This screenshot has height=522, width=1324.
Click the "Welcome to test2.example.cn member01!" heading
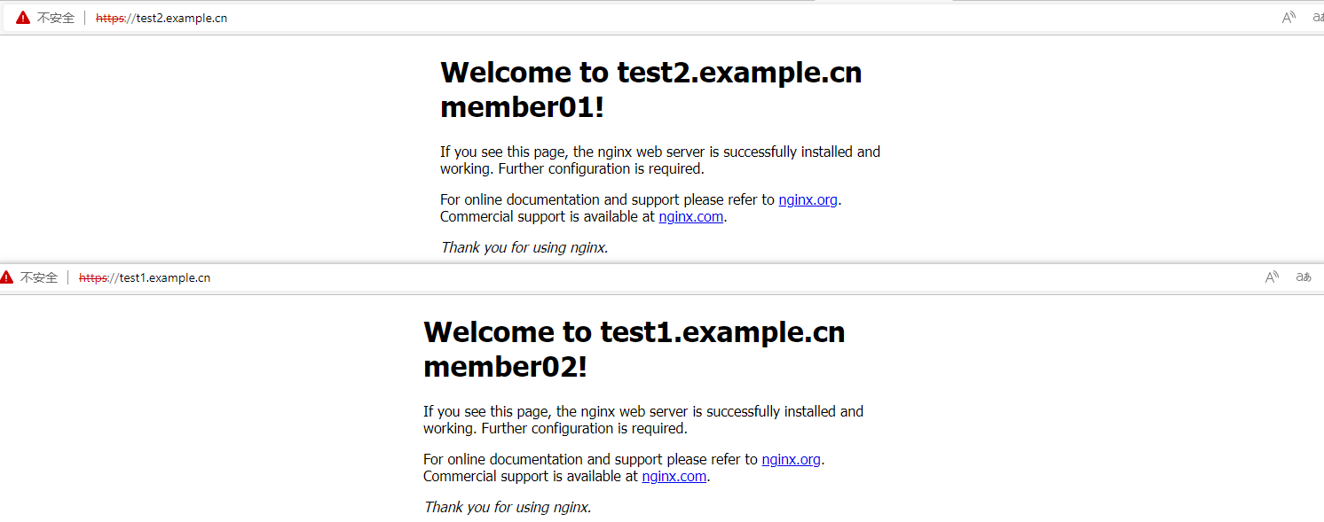[650, 90]
